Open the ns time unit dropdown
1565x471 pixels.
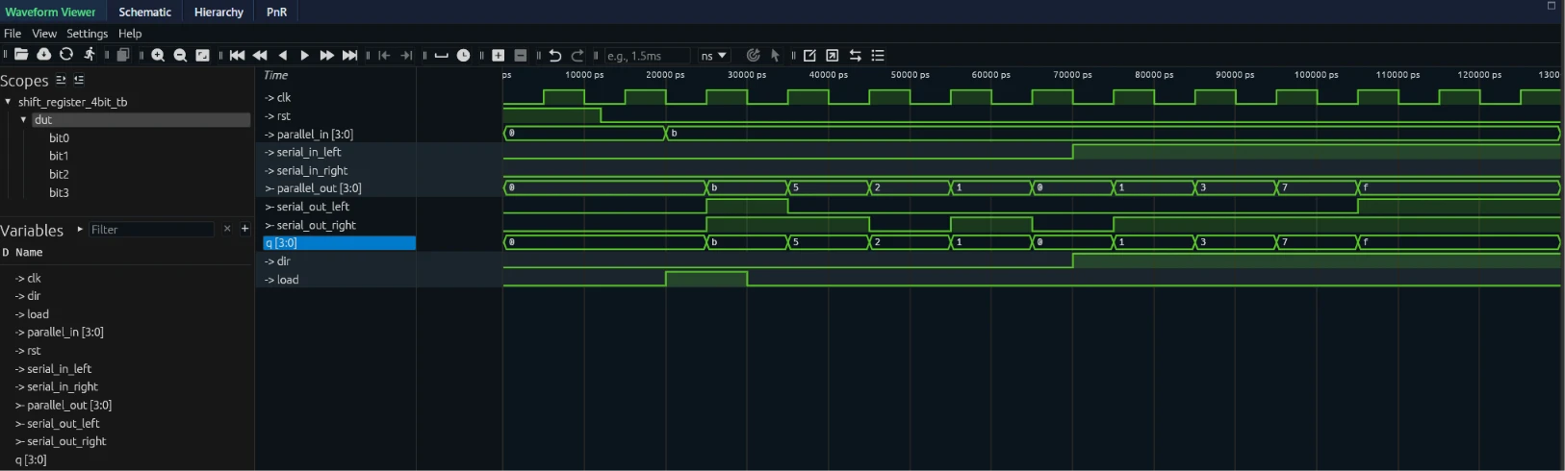coord(713,56)
